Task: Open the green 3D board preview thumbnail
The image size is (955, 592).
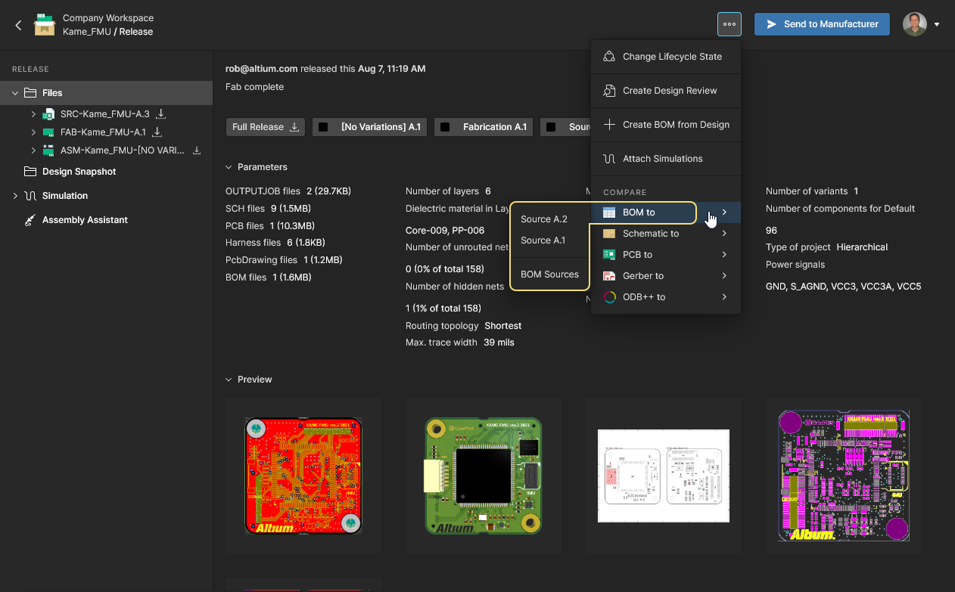Action: click(484, 476)
